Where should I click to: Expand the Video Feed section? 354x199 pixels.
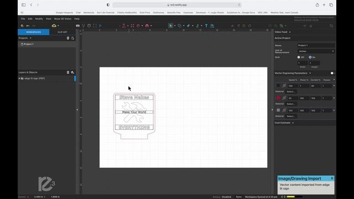(290, 32)
